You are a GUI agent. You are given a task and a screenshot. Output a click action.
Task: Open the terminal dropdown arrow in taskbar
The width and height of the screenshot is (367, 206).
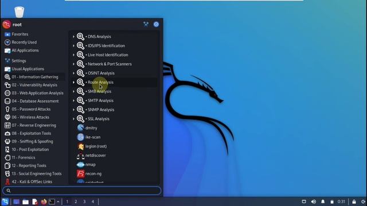click(58, 201)
